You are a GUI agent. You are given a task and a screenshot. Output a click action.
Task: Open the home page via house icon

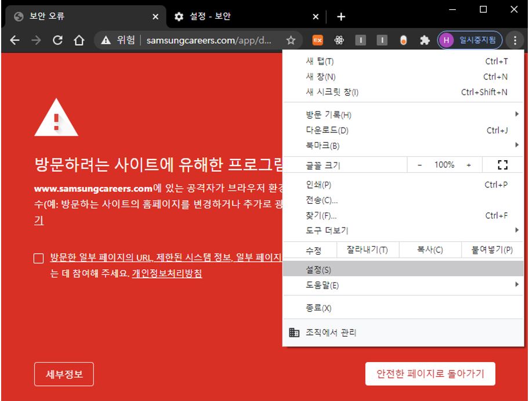pos(79,41)
